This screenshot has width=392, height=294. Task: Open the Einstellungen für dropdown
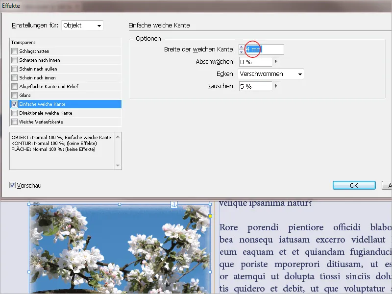click(82, 25)
